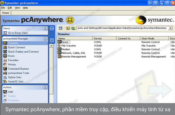
Task: Open the Edit menu
Action: [x=10, y=8]
